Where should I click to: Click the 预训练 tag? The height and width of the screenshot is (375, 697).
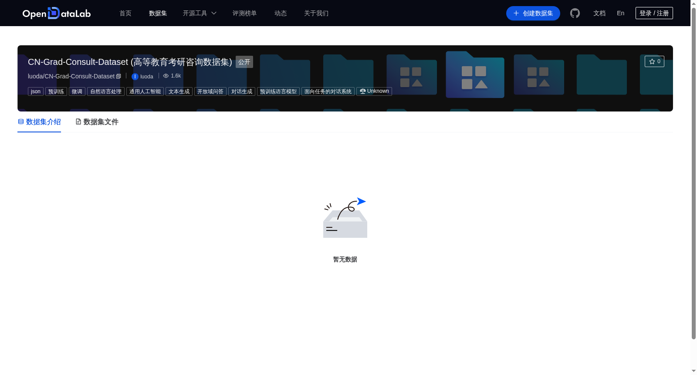click(56, 91)
